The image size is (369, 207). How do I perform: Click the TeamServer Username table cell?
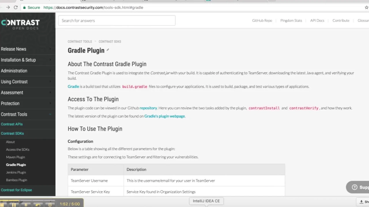[x=96, y=181]
